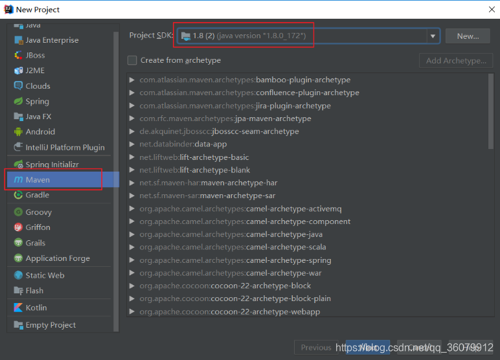Select IntelliJ Platform Plugin icon
Image resolution: width=500 pixels, height=360 pixels.
tap(19, 147)
